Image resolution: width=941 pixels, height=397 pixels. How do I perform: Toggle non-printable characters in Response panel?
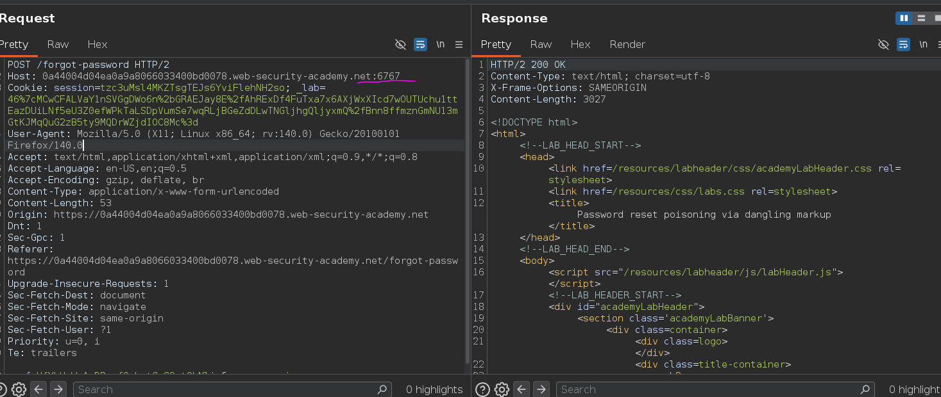click(x=884, y=44)
